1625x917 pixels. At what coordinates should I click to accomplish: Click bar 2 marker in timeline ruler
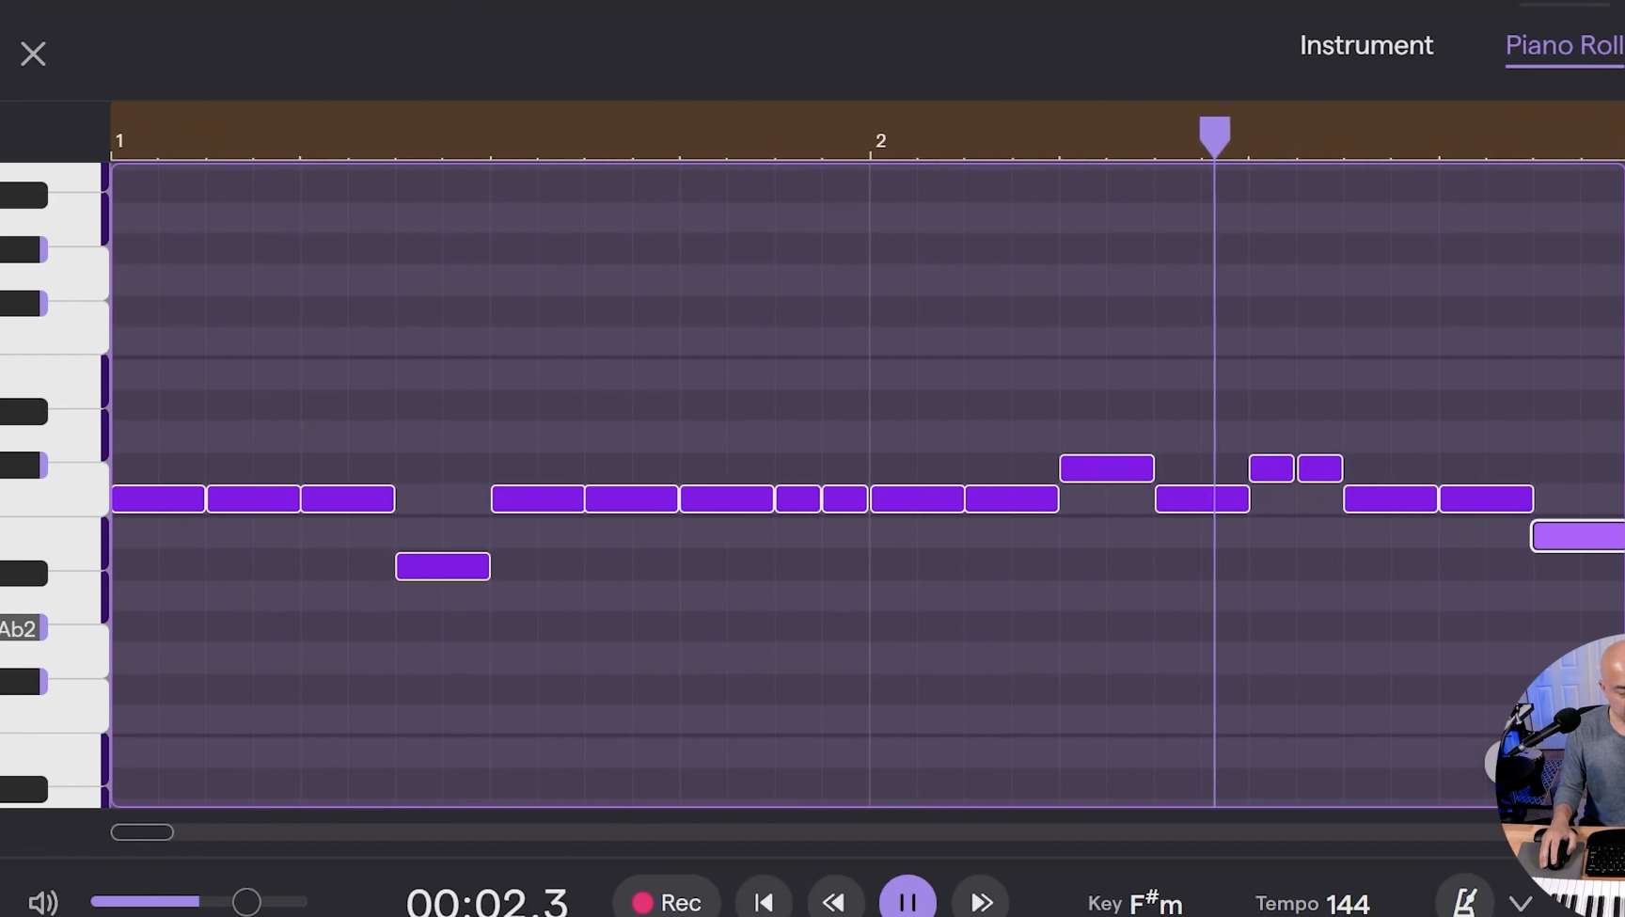pos(880,141)
